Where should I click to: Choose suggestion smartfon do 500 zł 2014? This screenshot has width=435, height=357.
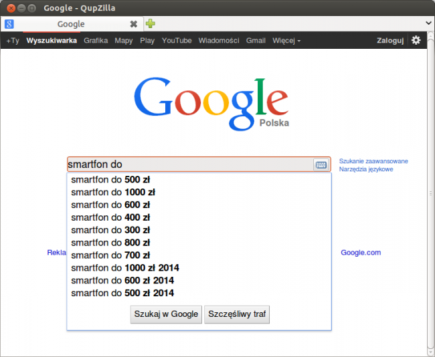coord(199,293)
